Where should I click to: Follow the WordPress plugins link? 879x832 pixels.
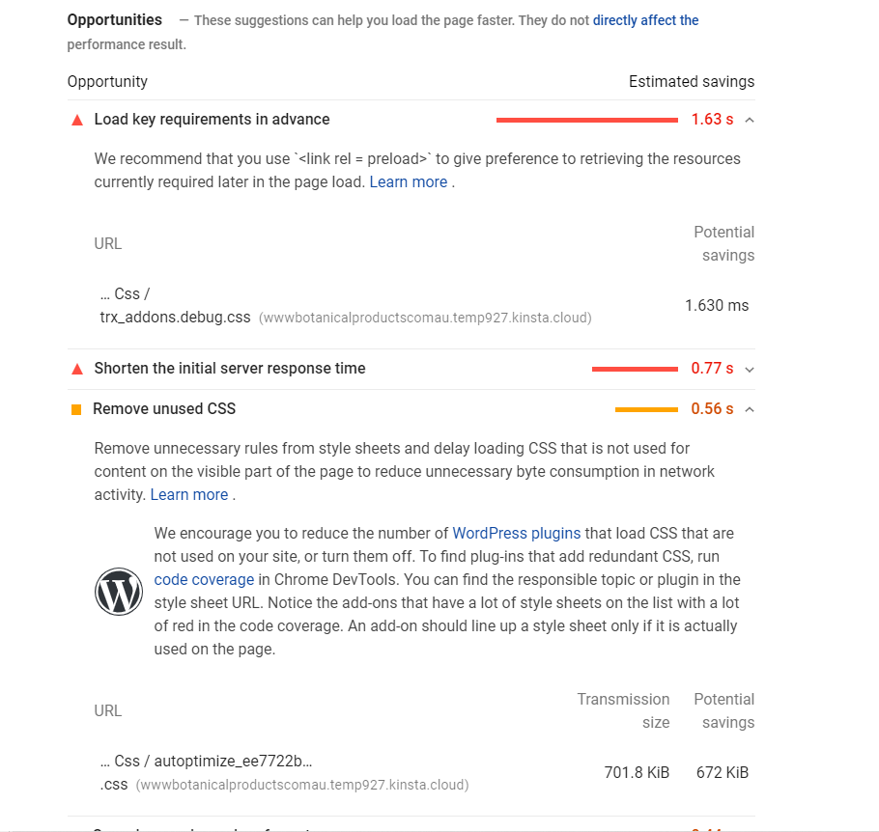pyautogui.click(x=517, y=533)
